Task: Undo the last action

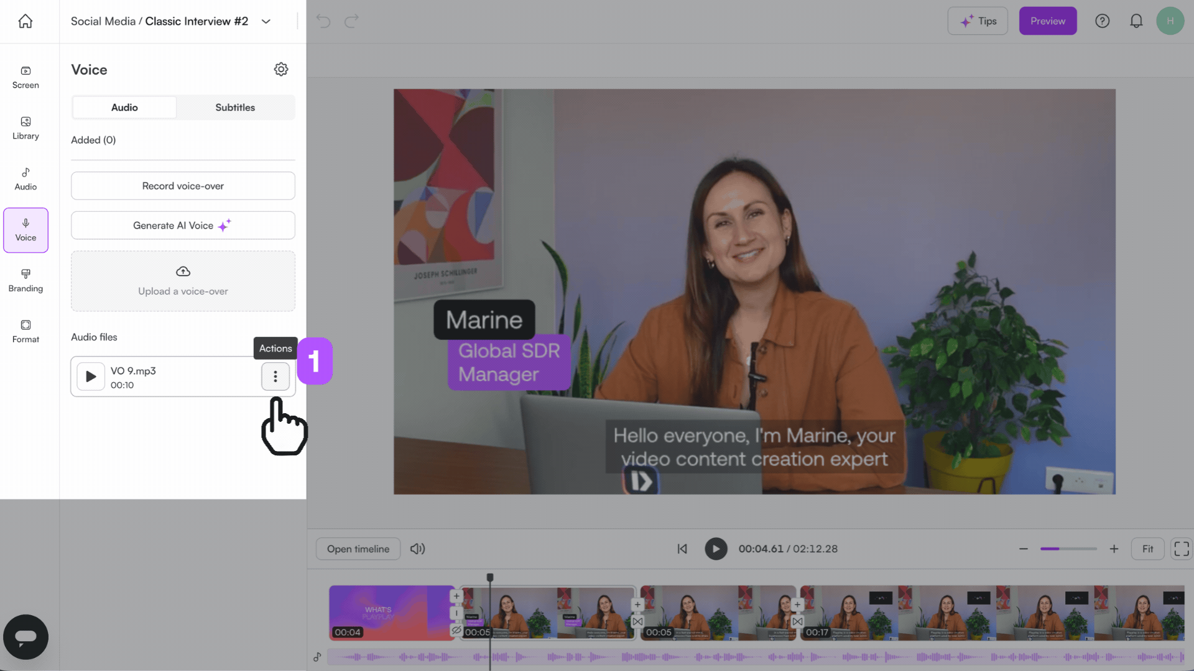Action: (x=323, y=21)
